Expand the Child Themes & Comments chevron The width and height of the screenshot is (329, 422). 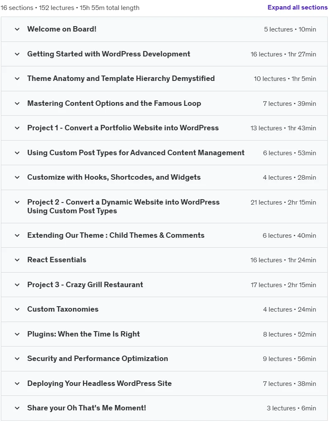[x=17, y=236]
